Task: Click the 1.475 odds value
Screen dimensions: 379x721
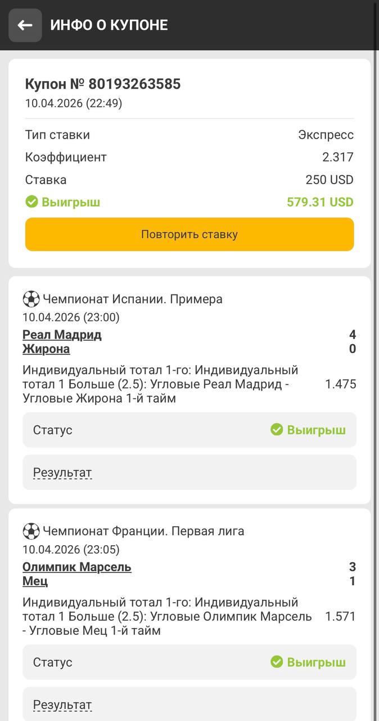Action: [340, 384]
